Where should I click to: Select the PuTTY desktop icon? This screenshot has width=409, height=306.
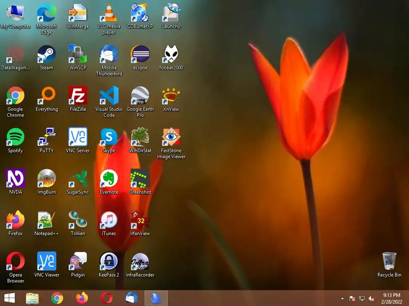46,140
